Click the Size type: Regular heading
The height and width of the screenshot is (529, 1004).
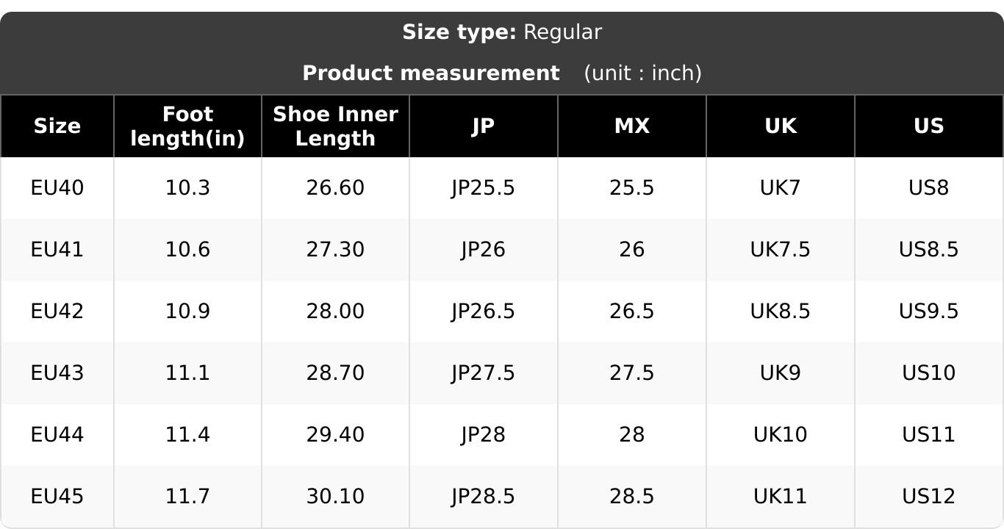[502, 32]
